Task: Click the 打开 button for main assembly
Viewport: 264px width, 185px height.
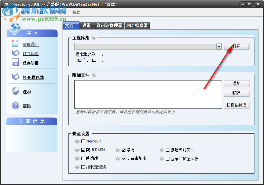Action: 237,46
